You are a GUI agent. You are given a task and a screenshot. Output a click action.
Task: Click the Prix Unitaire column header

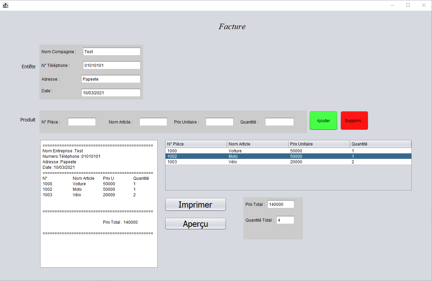[x=319, y=144]
